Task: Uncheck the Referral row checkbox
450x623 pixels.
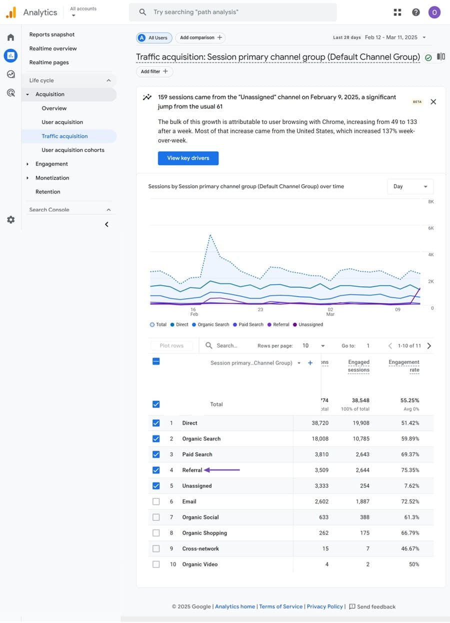Action: 156,470
